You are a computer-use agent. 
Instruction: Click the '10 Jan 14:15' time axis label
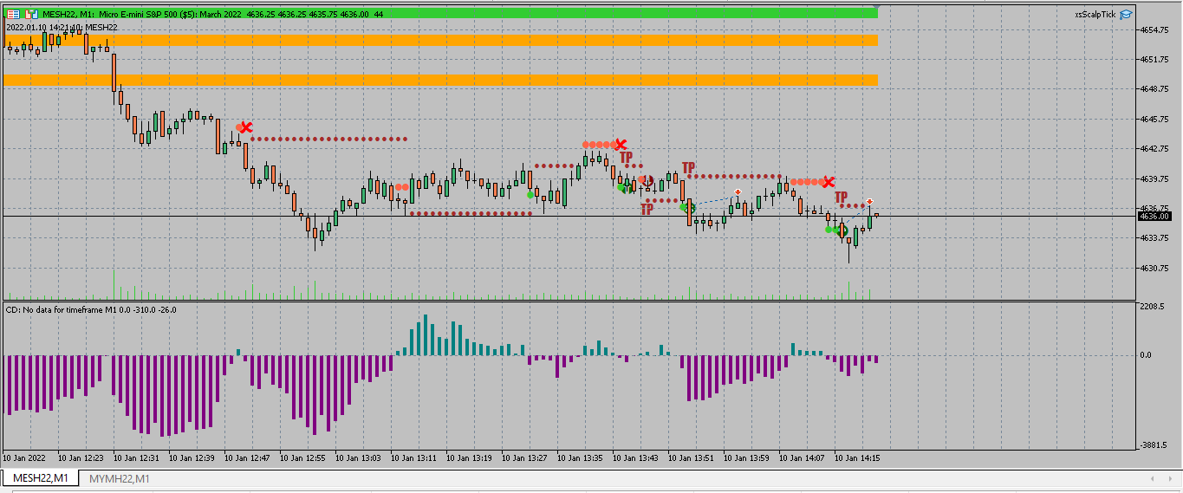point(857,457)
